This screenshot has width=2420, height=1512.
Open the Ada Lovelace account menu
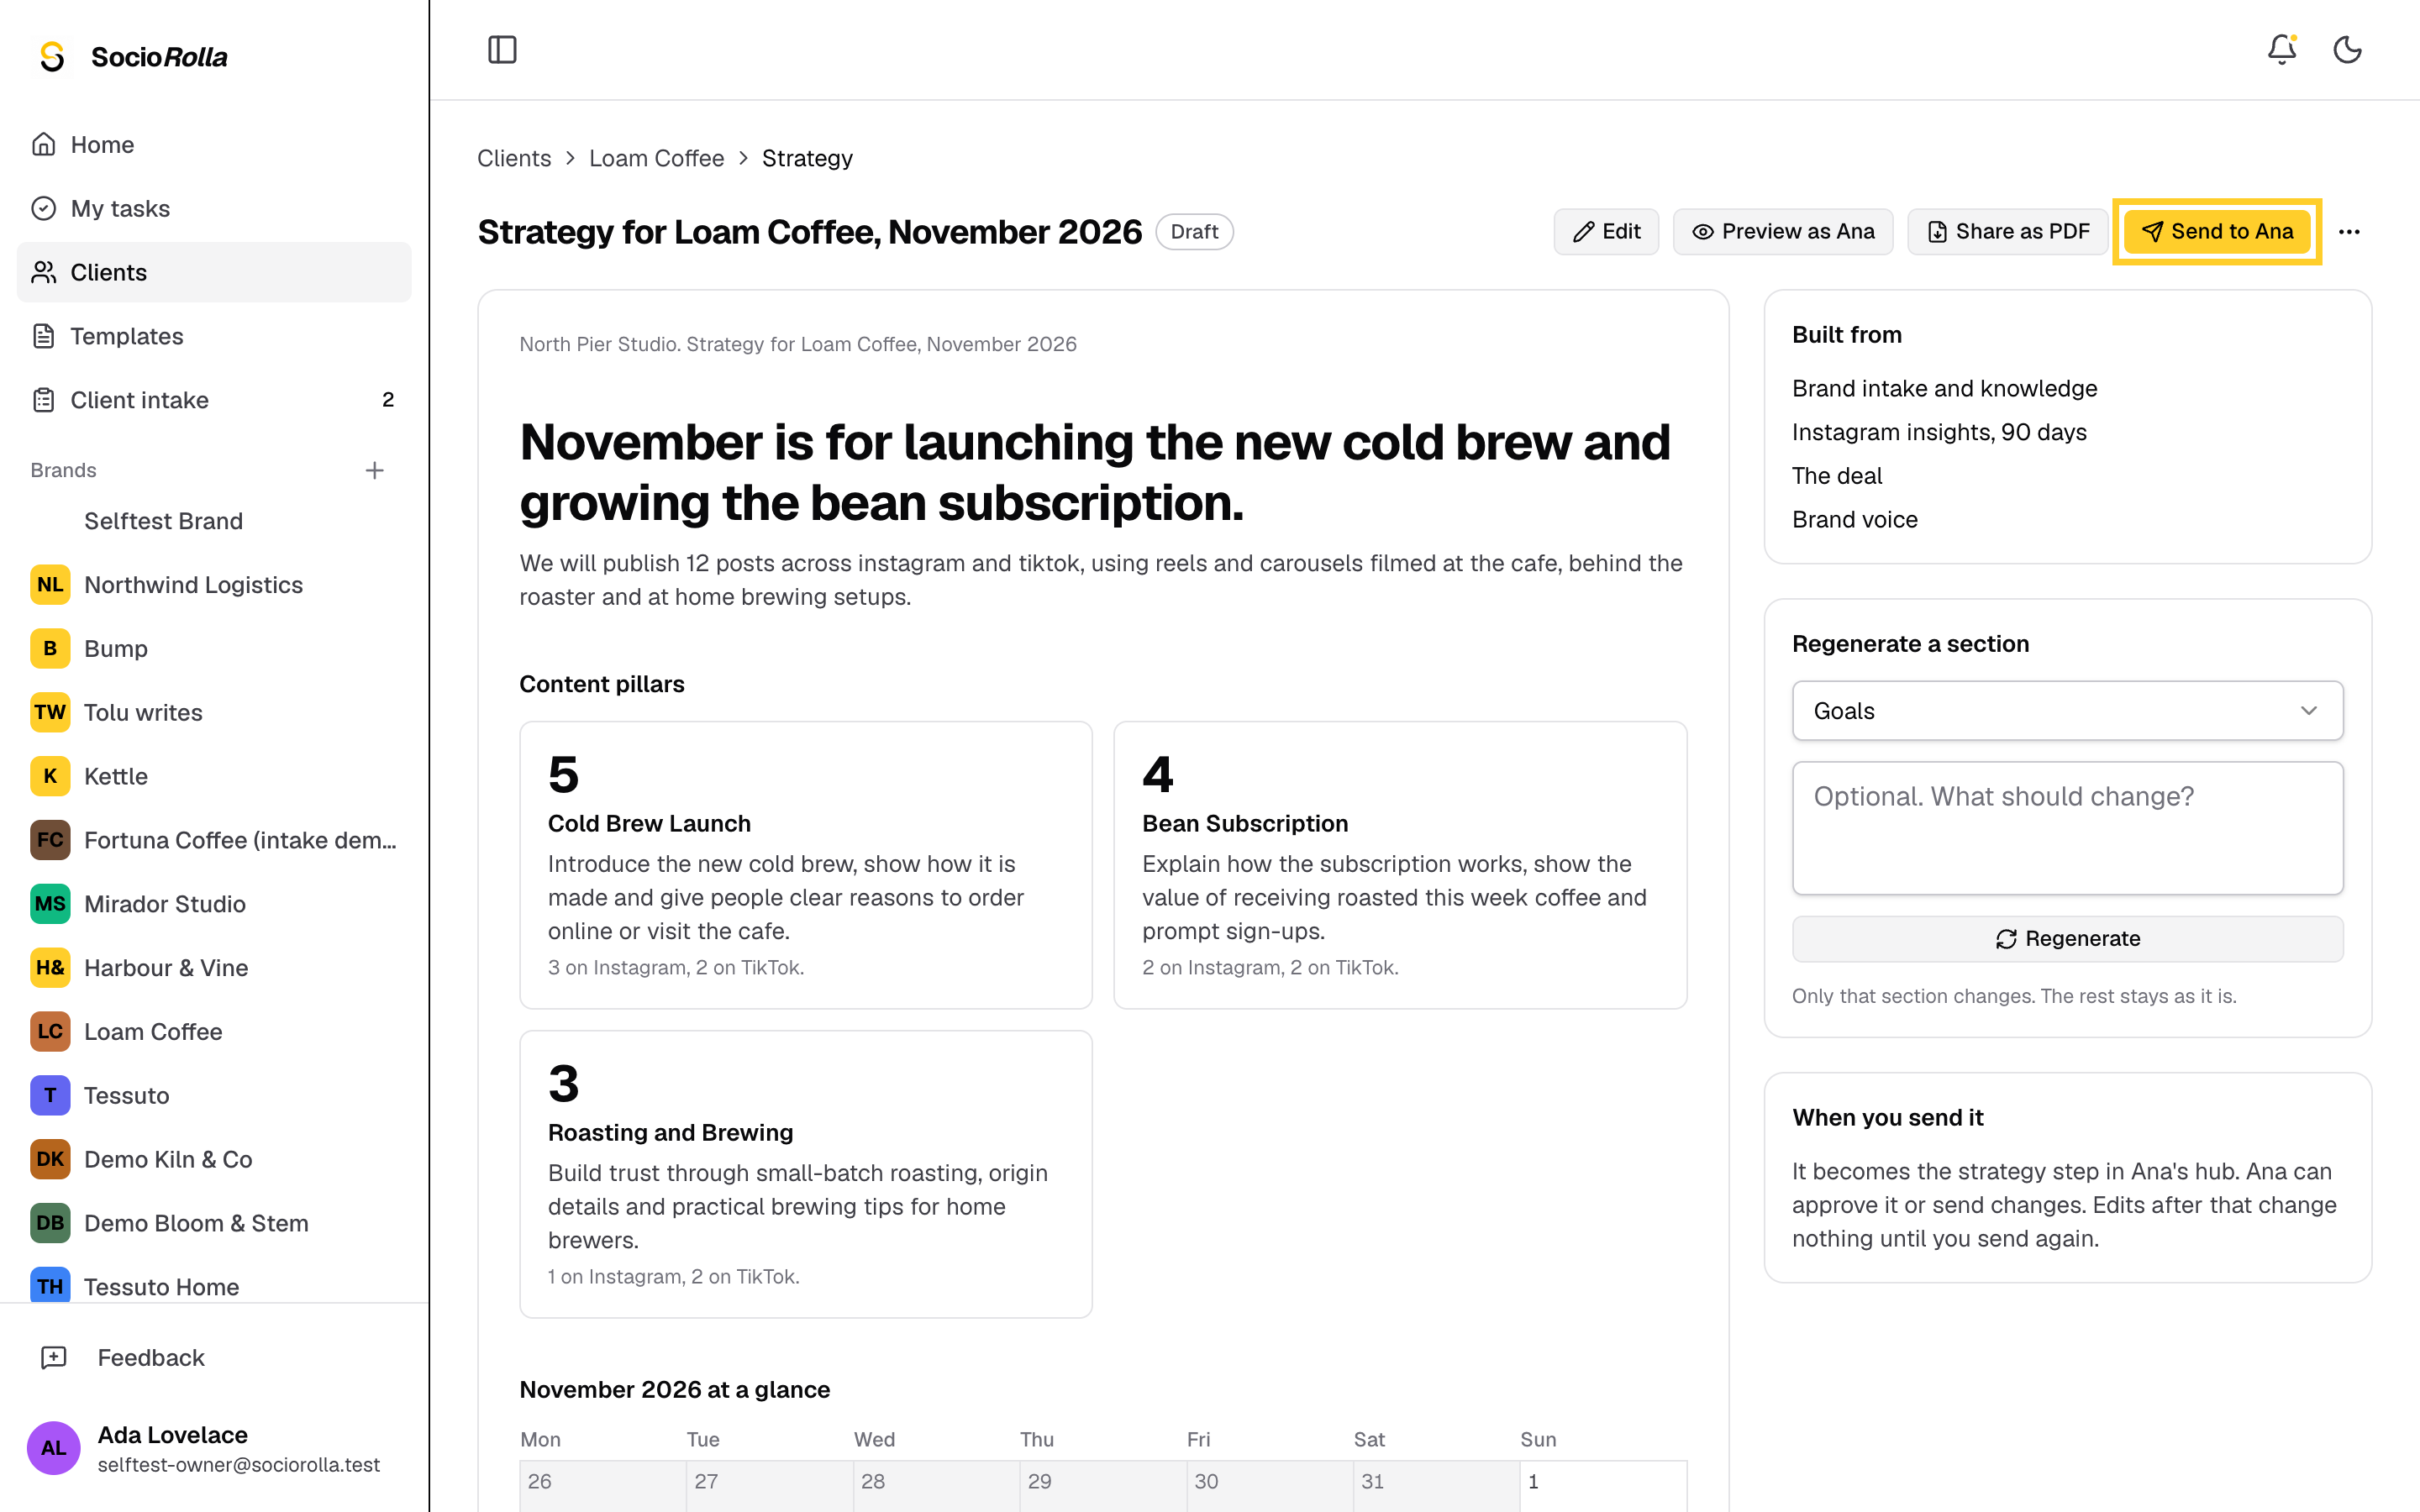coord(214,1448)
